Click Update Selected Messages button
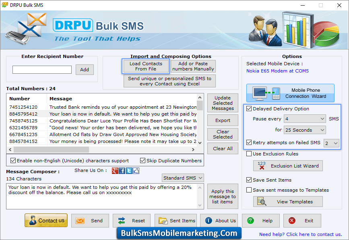 point(223,103)
